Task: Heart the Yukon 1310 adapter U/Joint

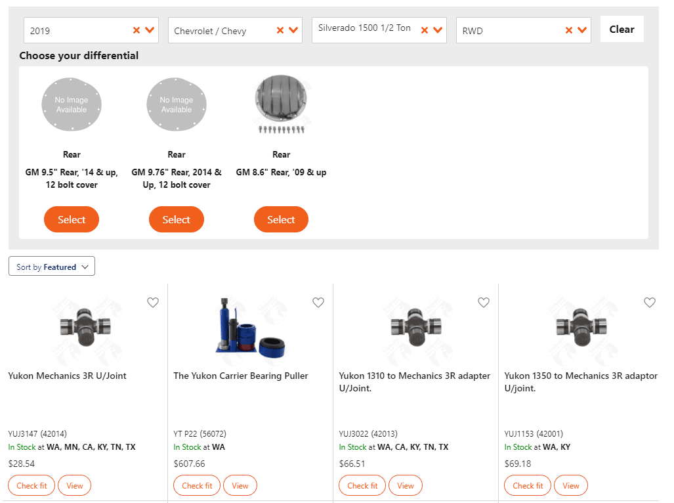Action: pos(484,303)
